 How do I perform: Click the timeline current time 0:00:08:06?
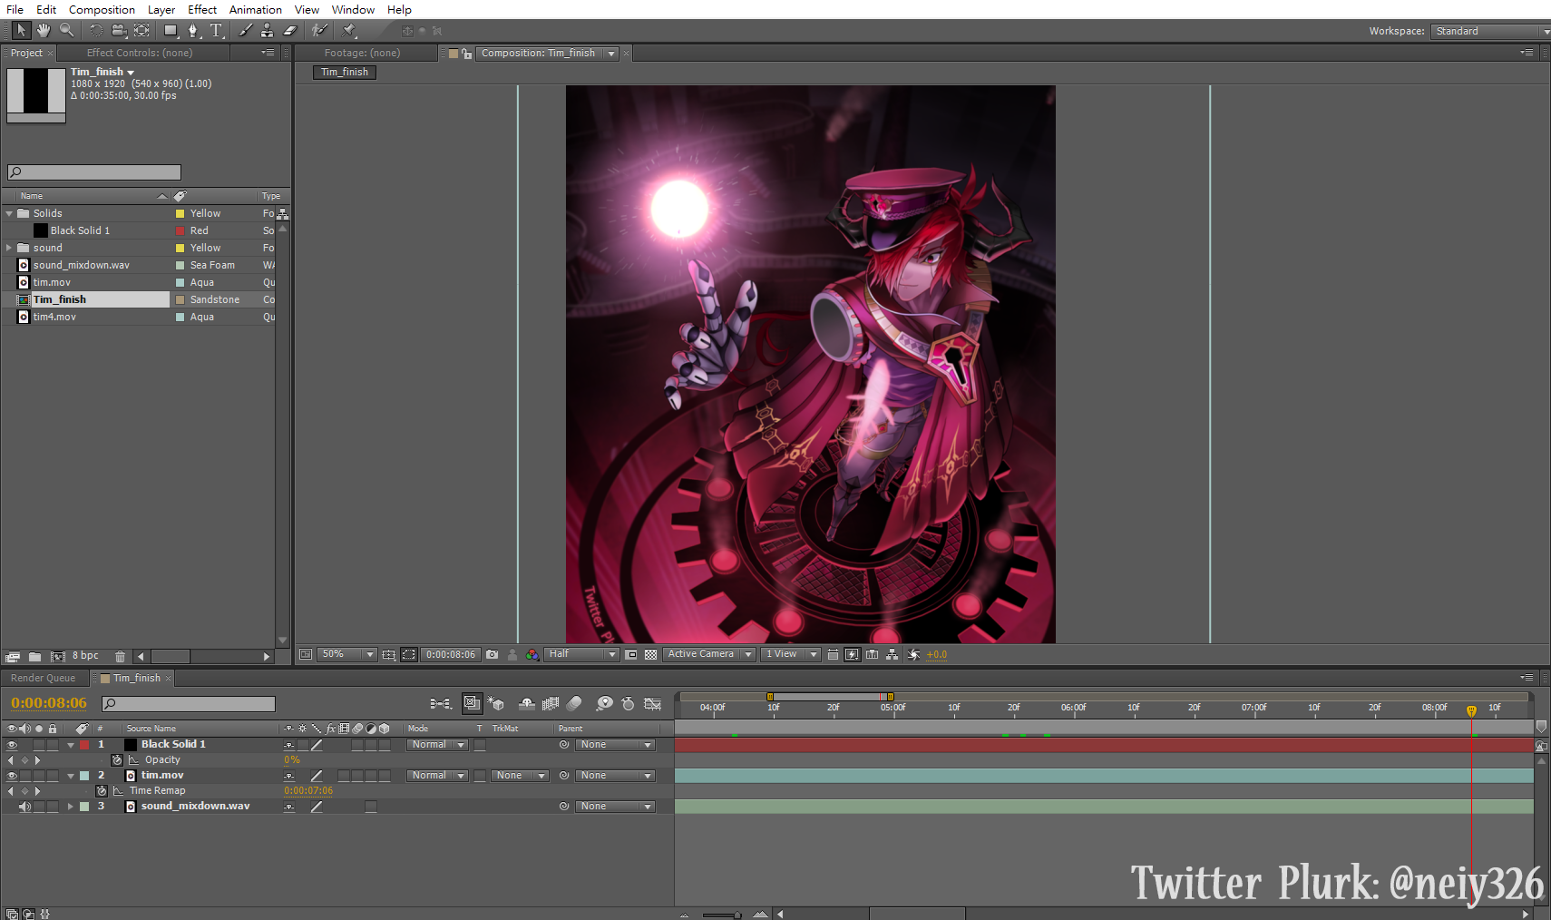click(x=49, y=703)
